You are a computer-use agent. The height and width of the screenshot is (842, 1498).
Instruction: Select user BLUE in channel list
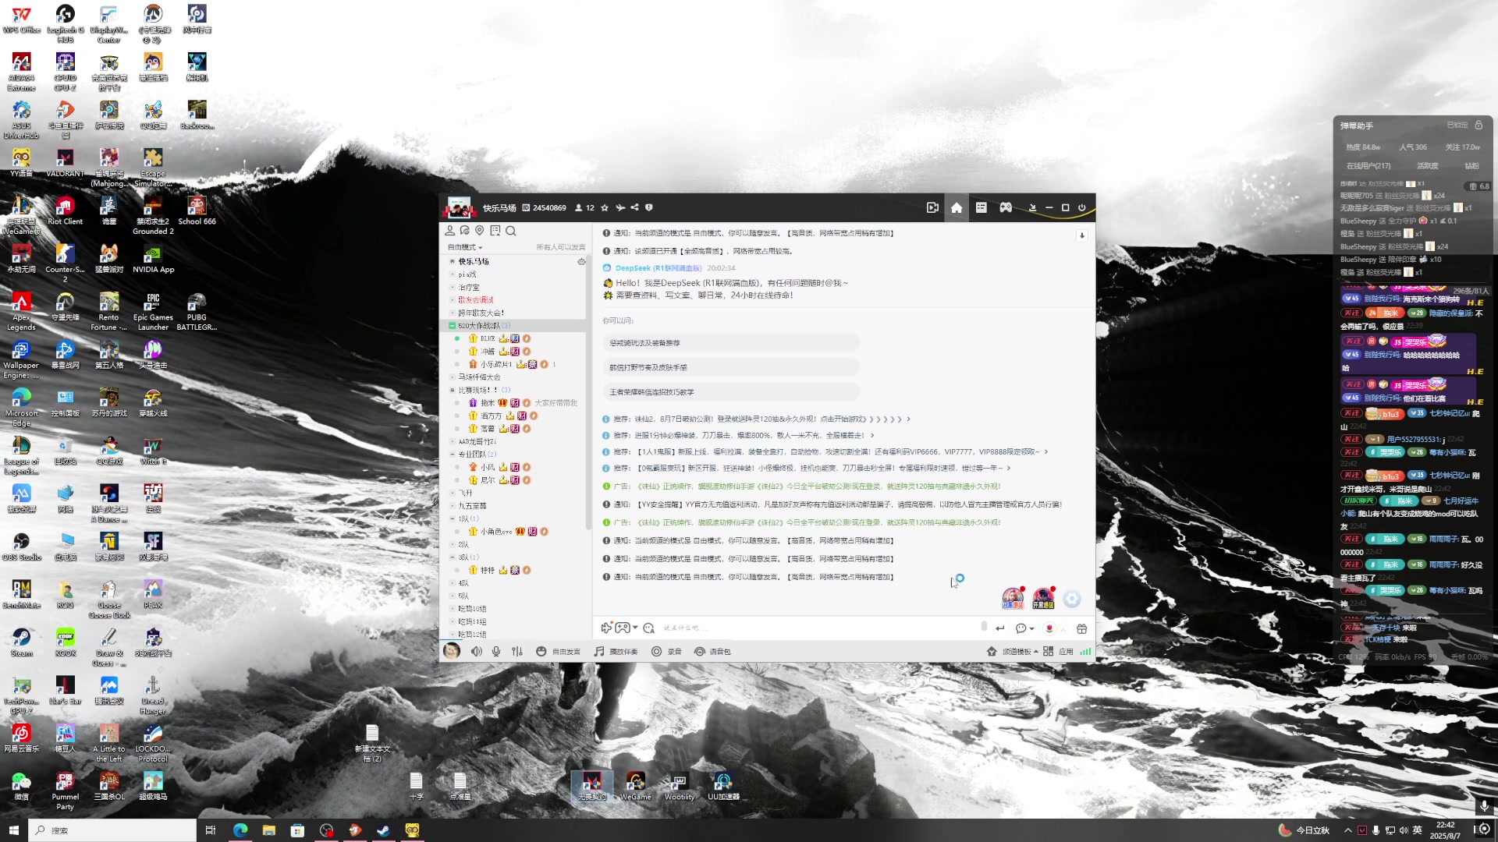pos(488,338)
